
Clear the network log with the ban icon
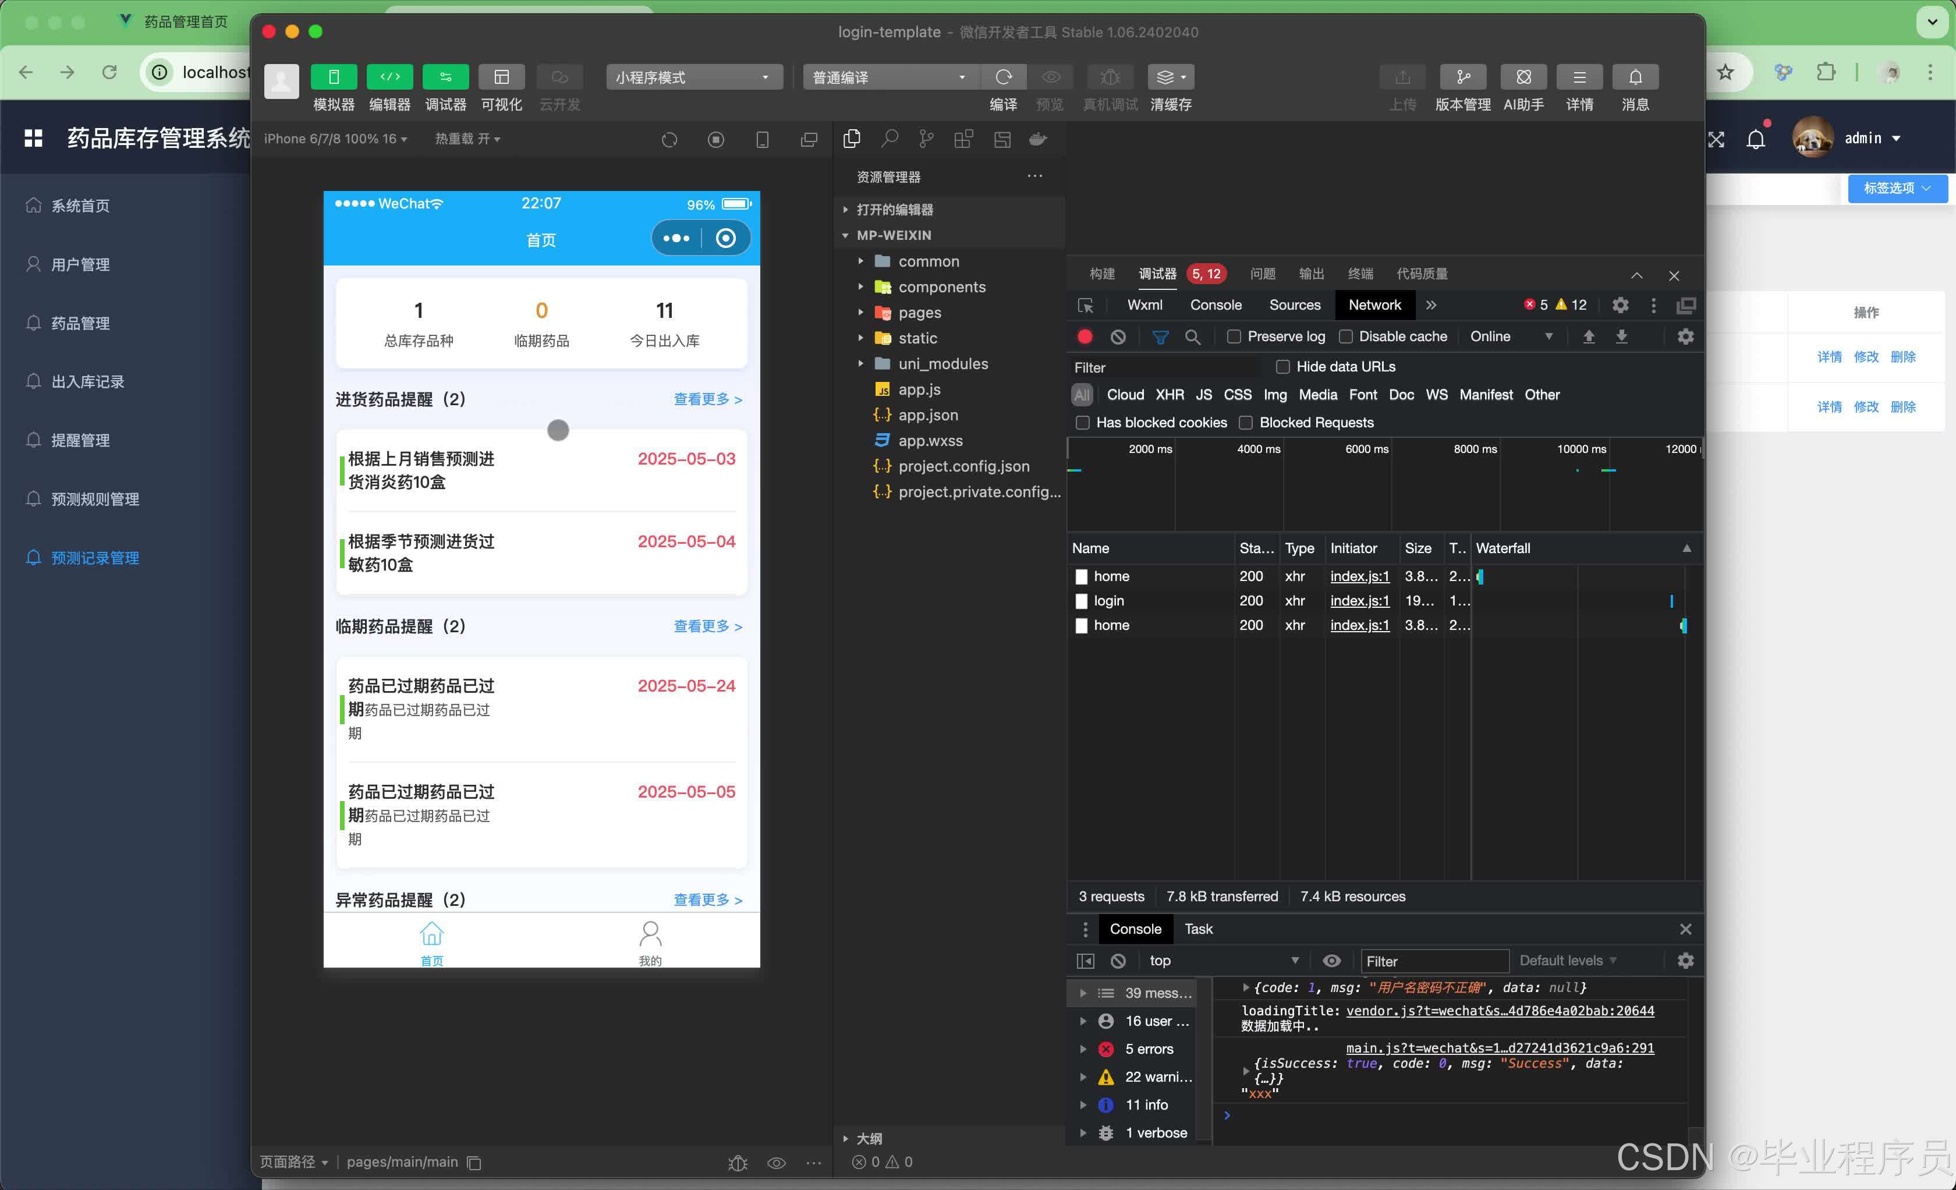tap(1118, 337)
